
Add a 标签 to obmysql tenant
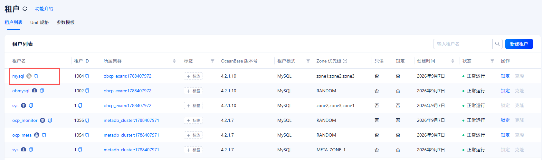[193, 91]
